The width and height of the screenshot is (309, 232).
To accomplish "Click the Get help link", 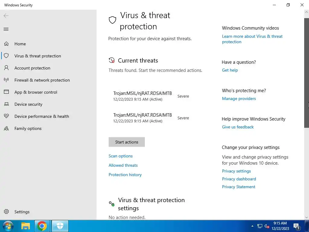I will [x=230, y=70].
